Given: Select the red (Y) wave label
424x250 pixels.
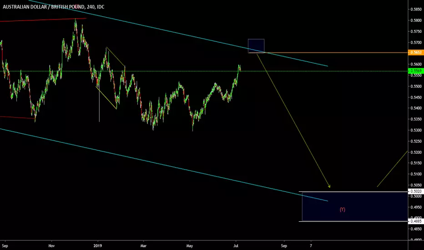Looking at the screenshot, I should 342,210.
